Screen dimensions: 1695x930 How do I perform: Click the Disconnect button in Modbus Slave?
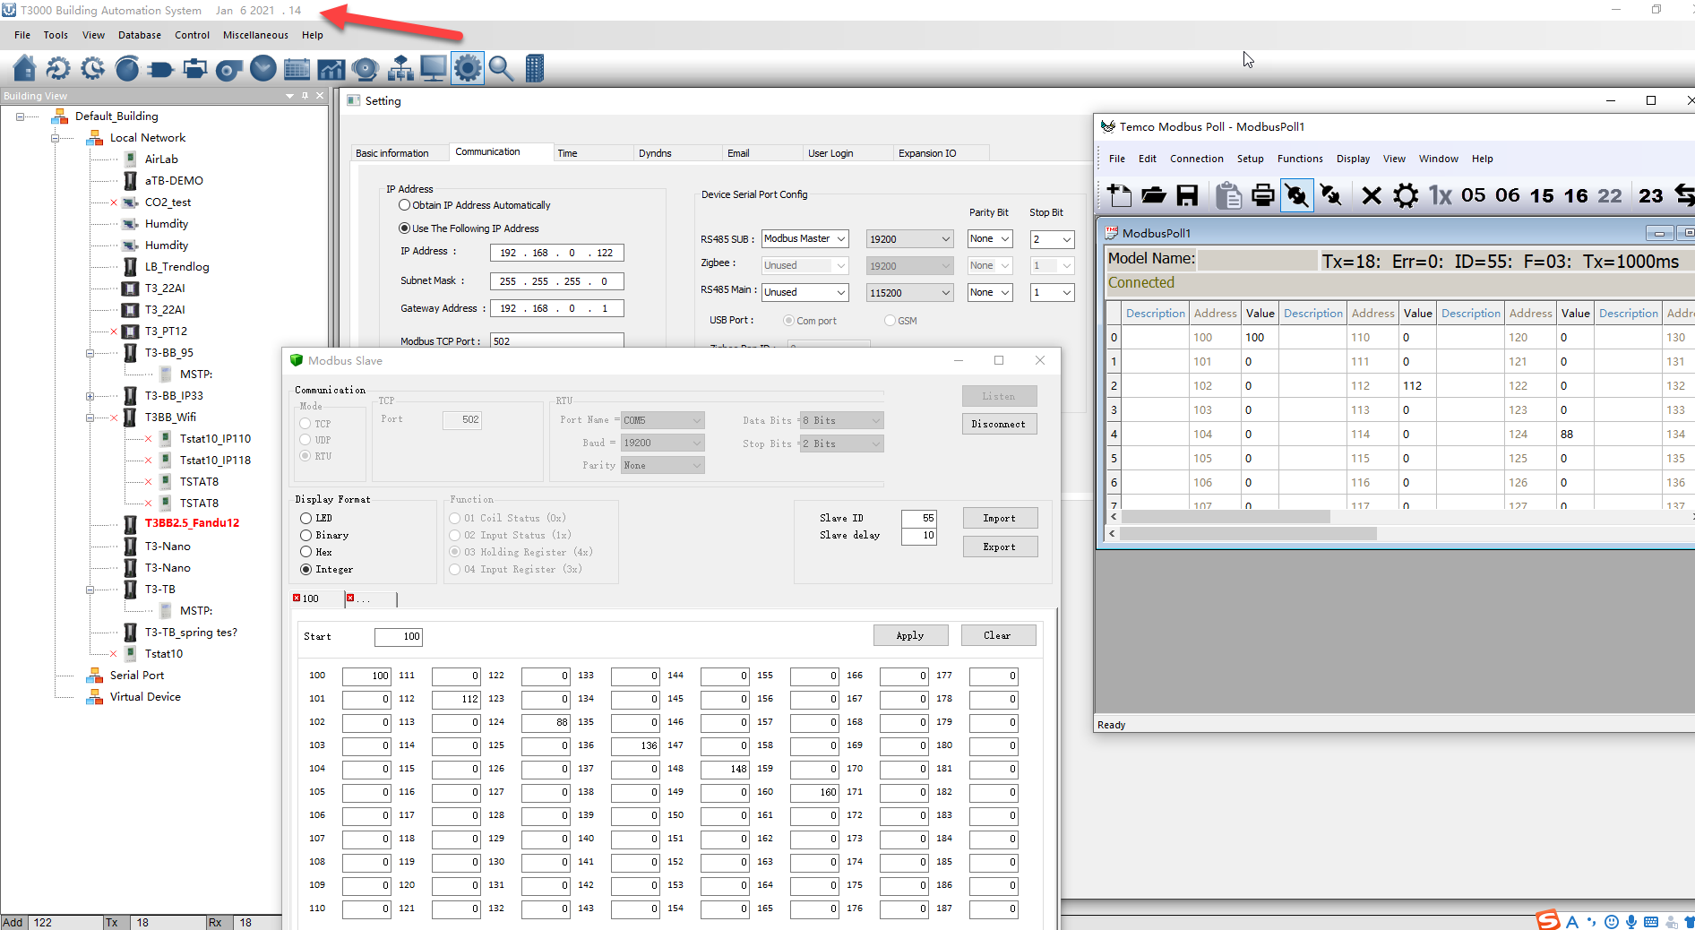pyautogui.click(x=998, y=424)
